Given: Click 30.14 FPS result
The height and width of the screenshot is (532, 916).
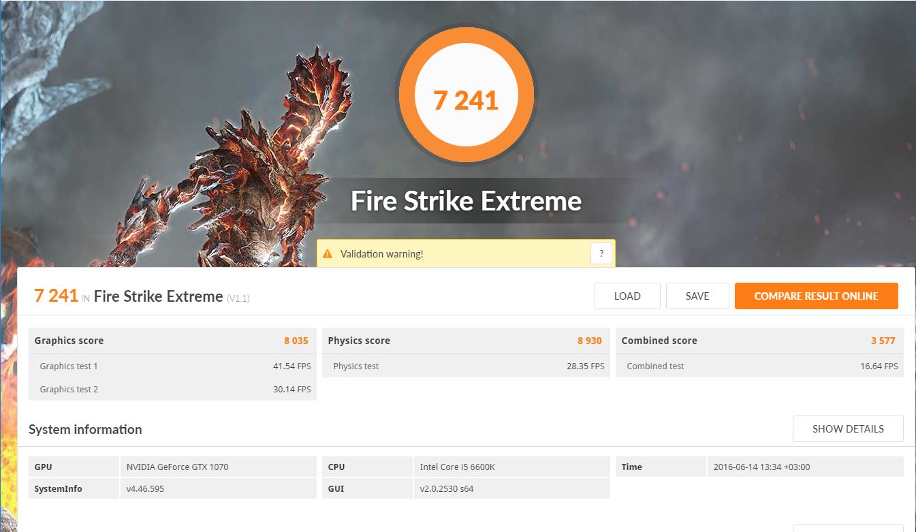Looking at the screenshot, I should click(291, 389).
